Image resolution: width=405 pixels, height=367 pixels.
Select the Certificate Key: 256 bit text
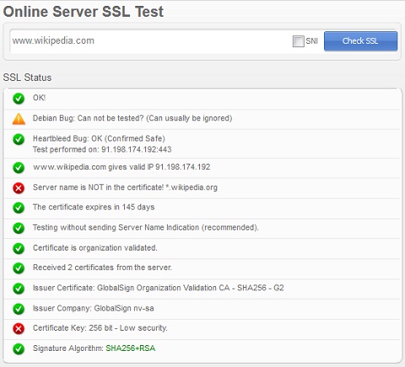(x=100, y=328)
